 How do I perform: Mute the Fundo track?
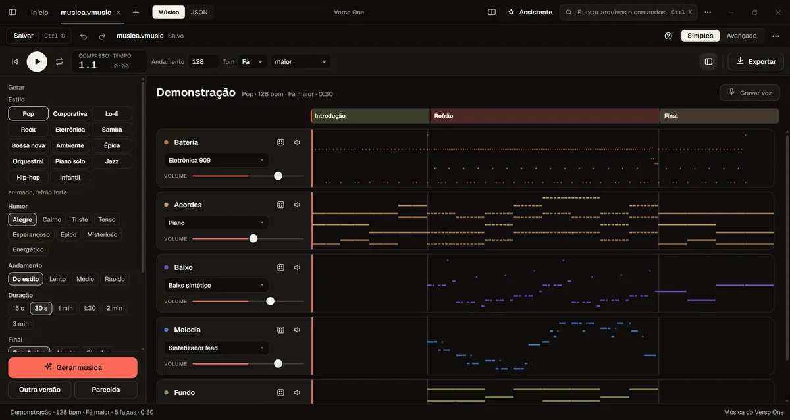coord(297,392)
